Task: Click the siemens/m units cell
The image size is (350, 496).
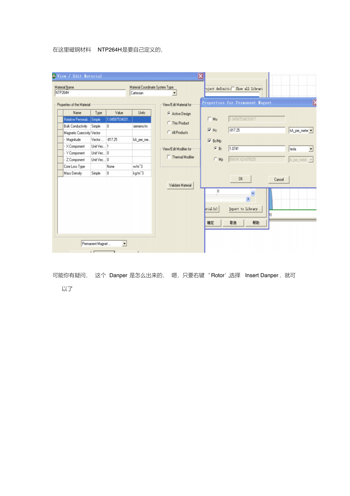Action: (142, 126)
